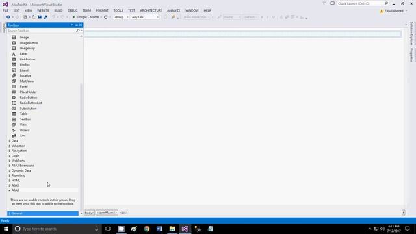Open the WEBSITE menu
This screenshot has width=416, height=234.
pyautogui.click(x=43, y=10)
